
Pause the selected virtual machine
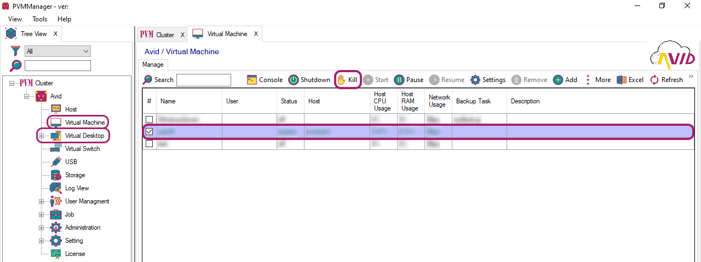pos(409,80)
